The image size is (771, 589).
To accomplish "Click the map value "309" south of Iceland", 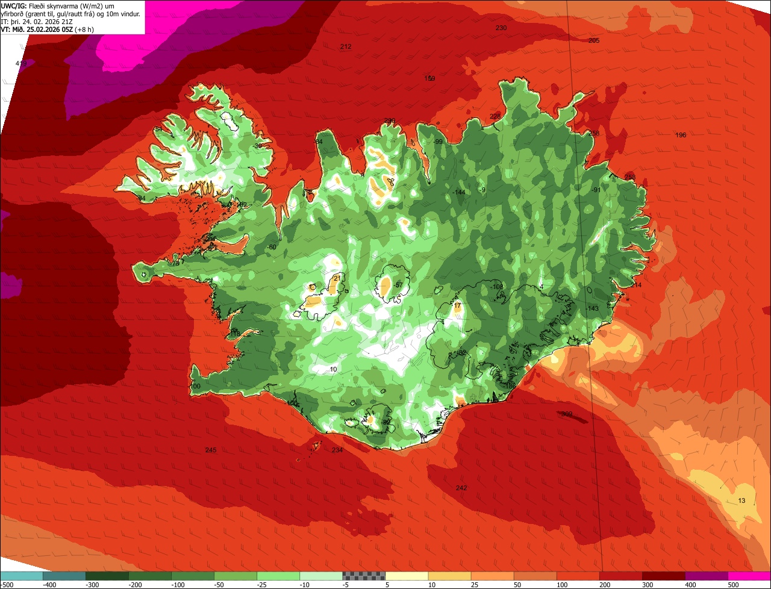I will pyautogui.click(x=567, y=414).
